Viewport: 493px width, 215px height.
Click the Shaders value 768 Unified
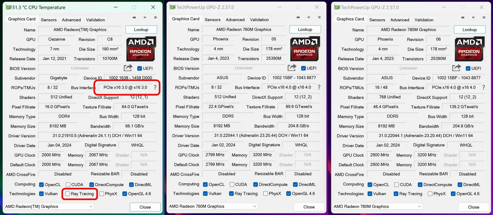(390, 97)
